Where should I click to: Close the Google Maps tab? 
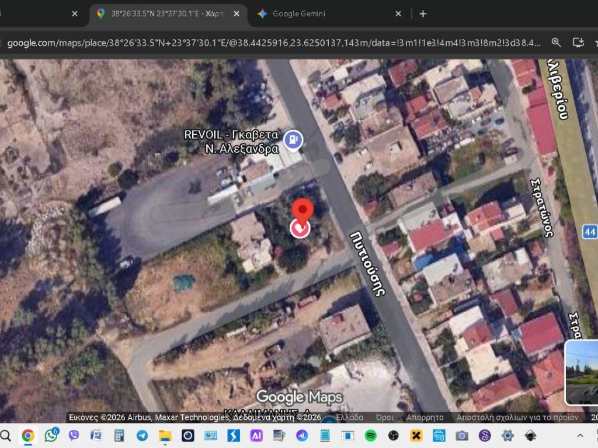(x=236, y=13)
